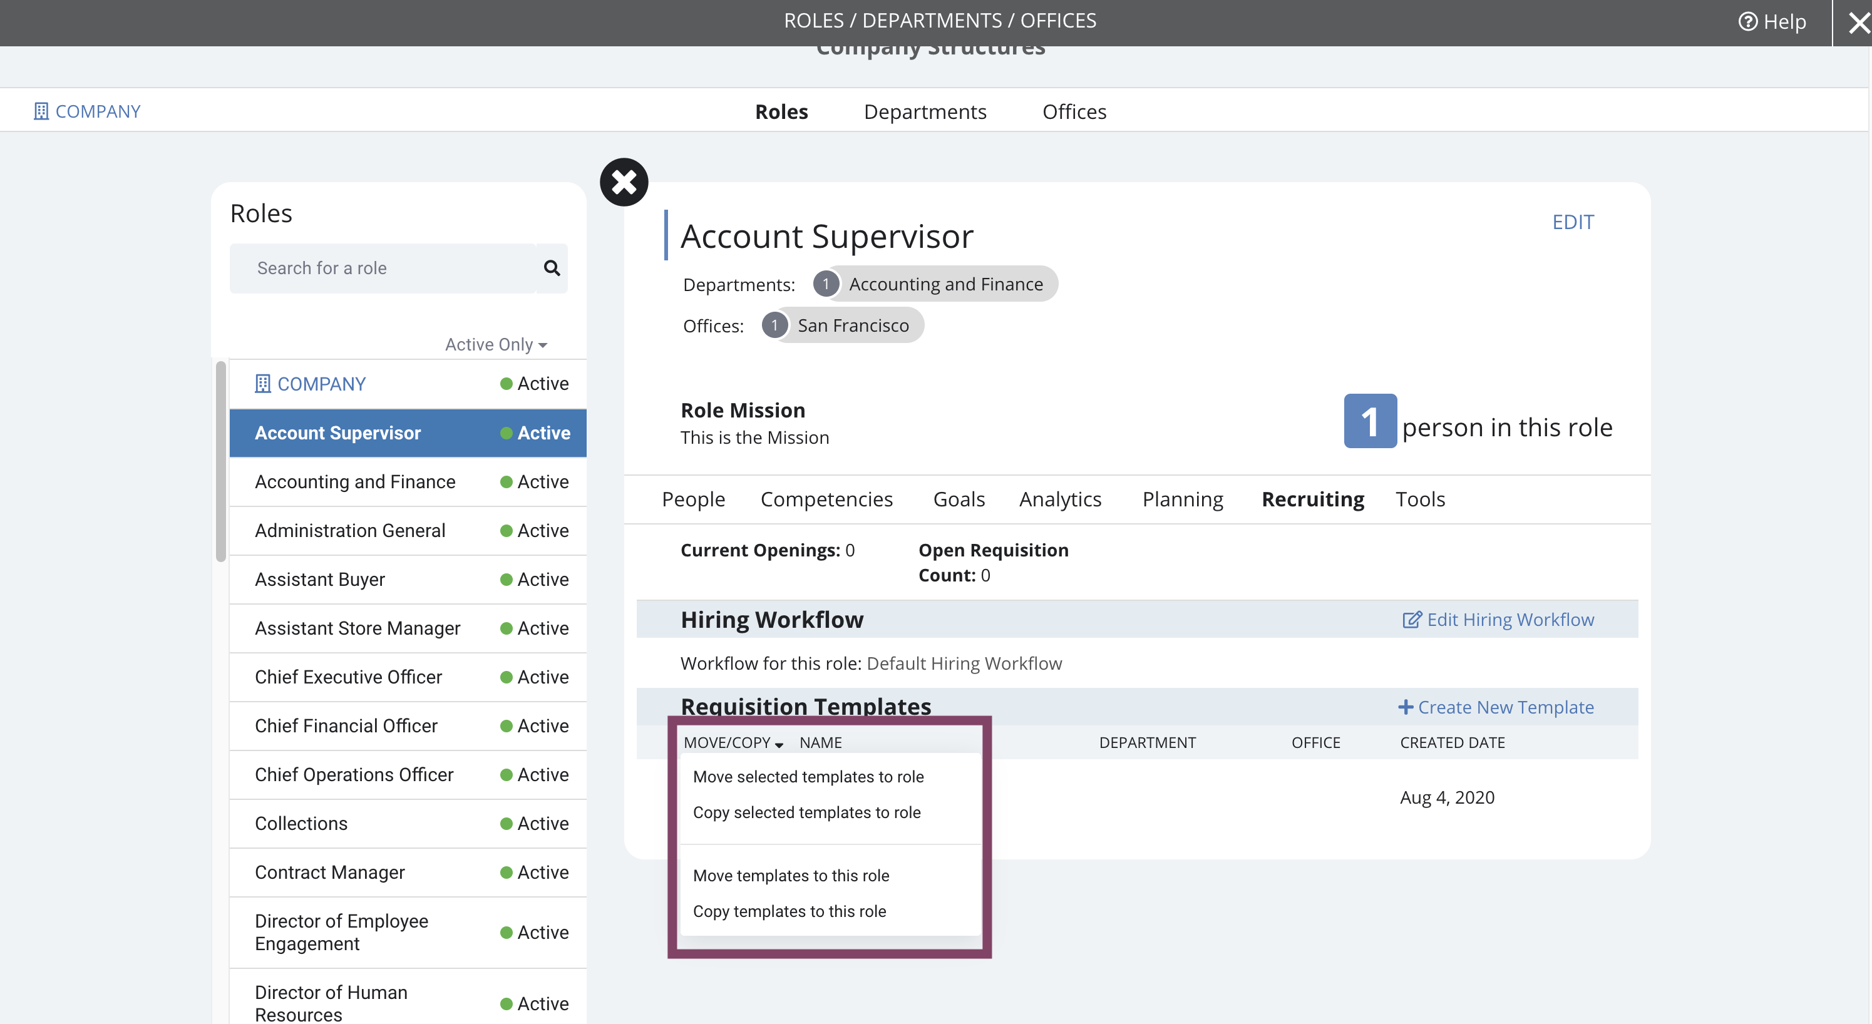Click the 1 badge next to Accounting and Finance
Image resolution: width=1872 pixels, height=1024 pixels.
click(x=826, y=284)
